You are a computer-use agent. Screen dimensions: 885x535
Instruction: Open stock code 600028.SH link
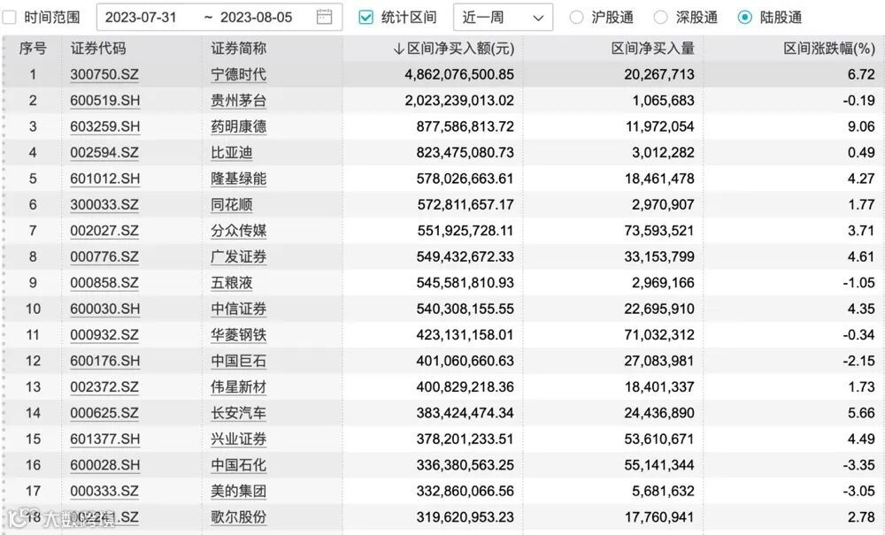(x=105, y=465)
